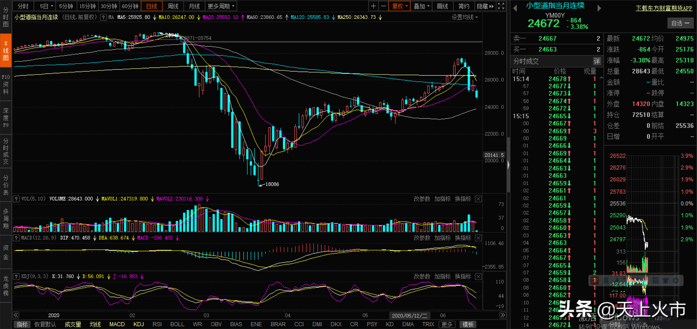Open the 复权 dropdown

tap(400, 6)
